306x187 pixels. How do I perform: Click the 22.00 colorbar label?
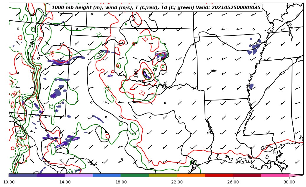pos(177,182)
